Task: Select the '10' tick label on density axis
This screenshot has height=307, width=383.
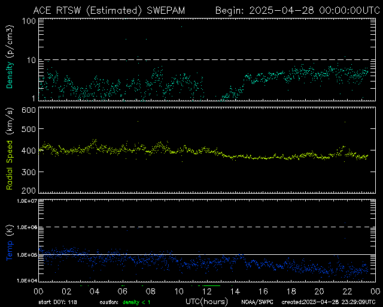Action: click(x=32, y=60)
